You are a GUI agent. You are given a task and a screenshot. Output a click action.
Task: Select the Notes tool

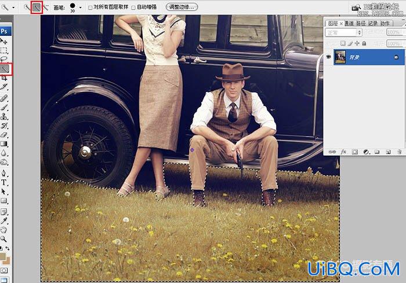pos(4,212)
